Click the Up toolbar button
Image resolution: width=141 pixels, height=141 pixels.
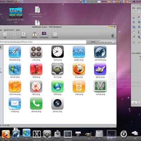(5, 35)
